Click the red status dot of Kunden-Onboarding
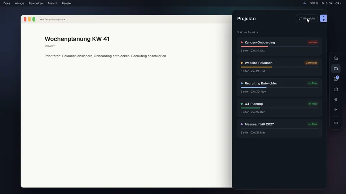 click(241, 42)
